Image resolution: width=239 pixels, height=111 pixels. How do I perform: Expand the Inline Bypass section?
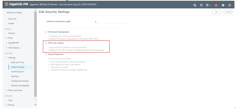tap(7, 48)
